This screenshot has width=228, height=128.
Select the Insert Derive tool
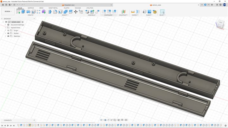click(x=144, y=12)
